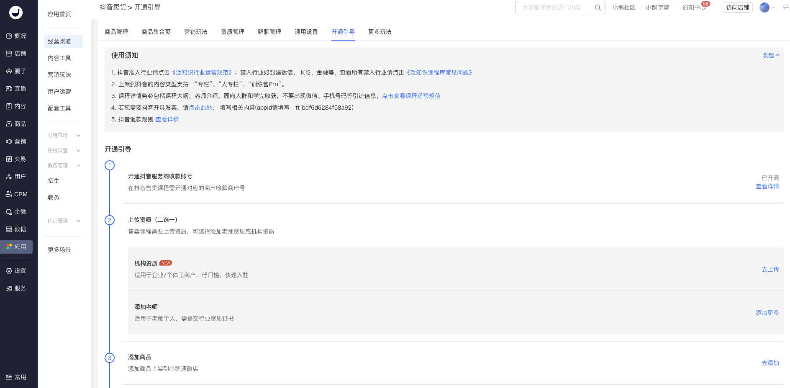The height and width of the screenshot is (388, 790).
Task: Select 经营渠道 in submenu
Action: pyautogui.click(x=64, y=41)
